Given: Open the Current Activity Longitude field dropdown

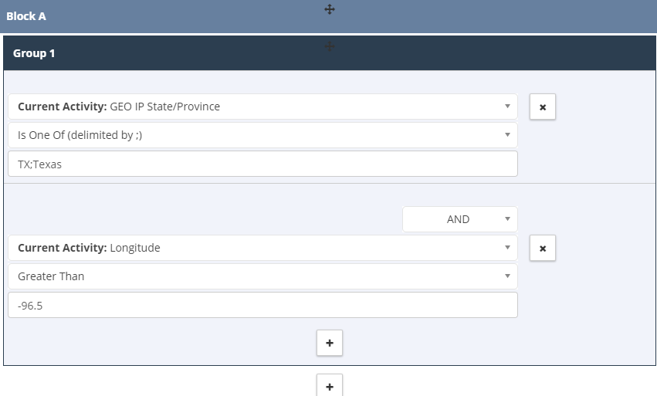Looking at the screenshot, I should [262, 248].
